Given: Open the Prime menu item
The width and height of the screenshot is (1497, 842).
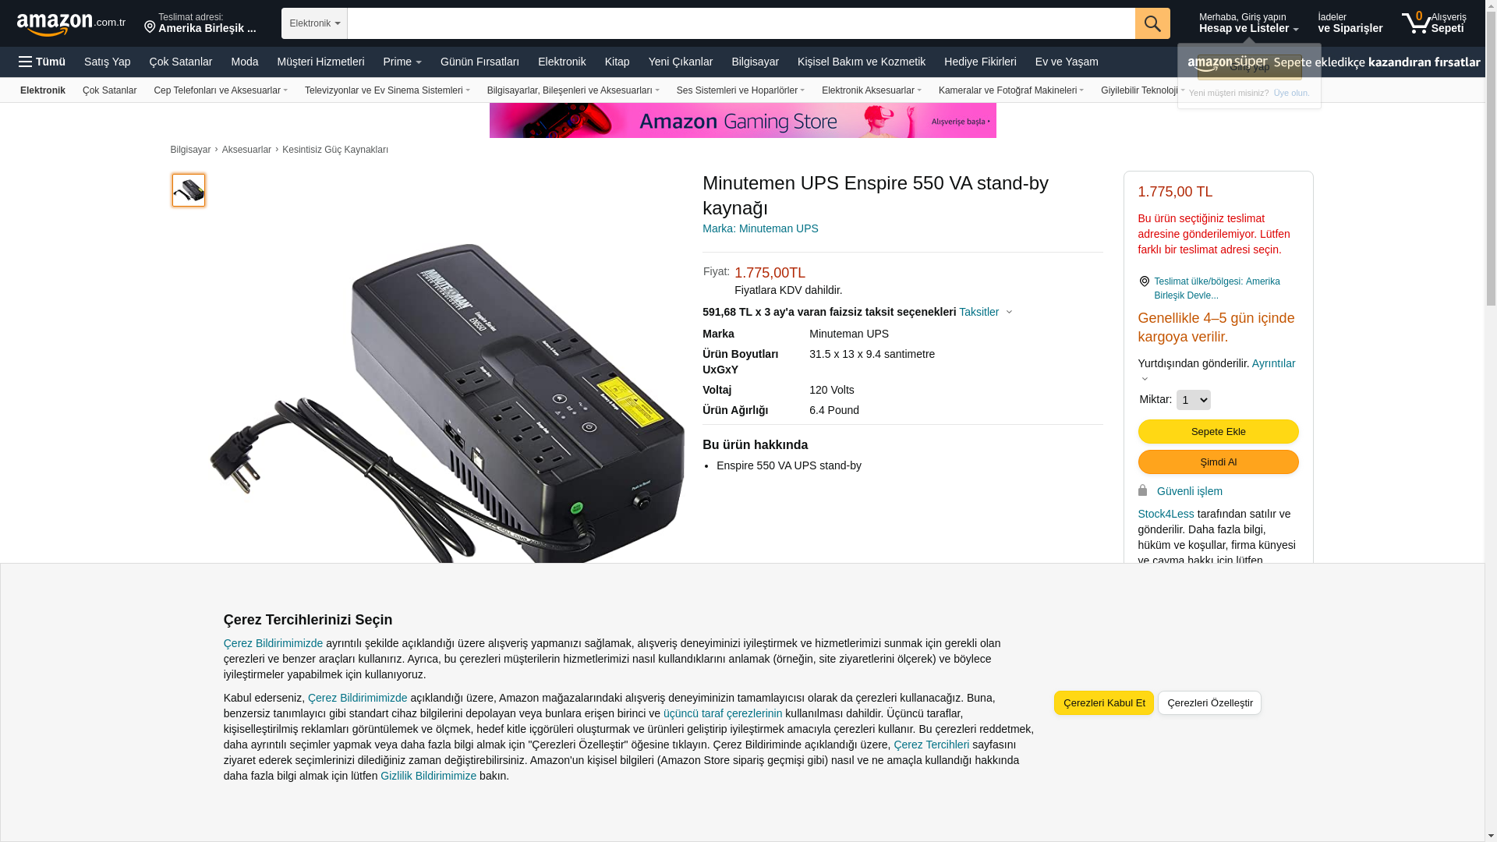Looking at the screenshot, I should [402, 62].
